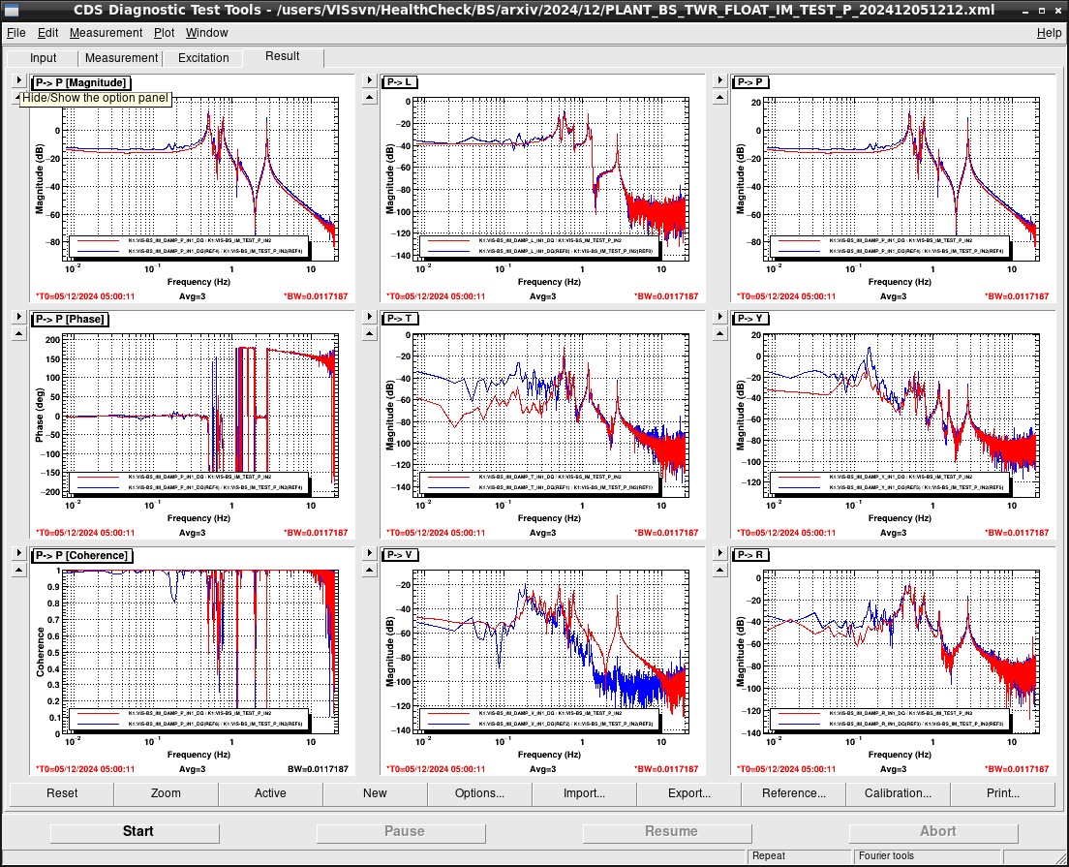
Task: Show option panel arrow beside P-> L plot
Action: tap(370, 80)
